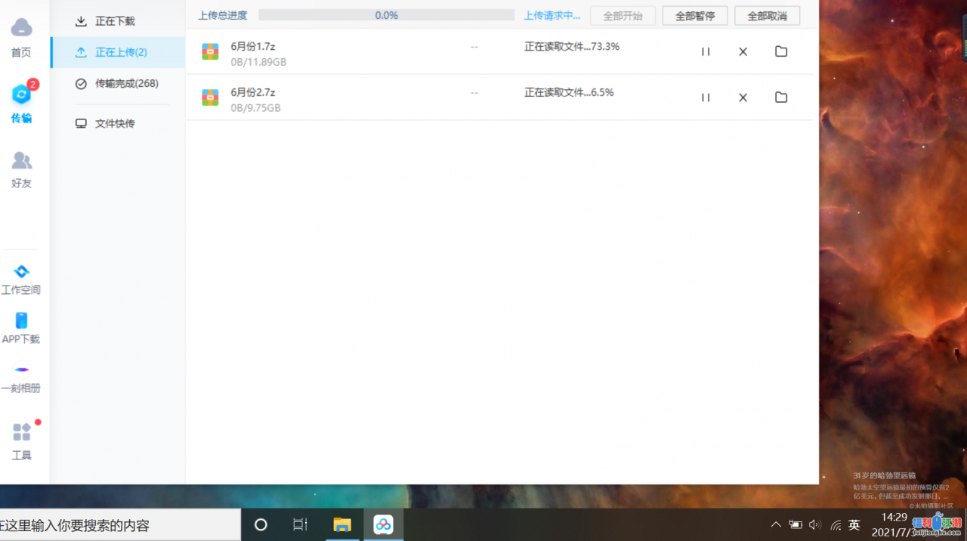Open the 工作空间 workspace icon

click(x=22, y=278)
